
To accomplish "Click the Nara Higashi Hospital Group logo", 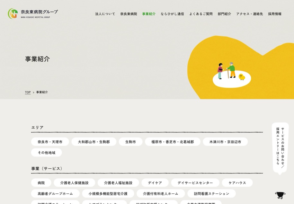I will click(x=33, y=13).
